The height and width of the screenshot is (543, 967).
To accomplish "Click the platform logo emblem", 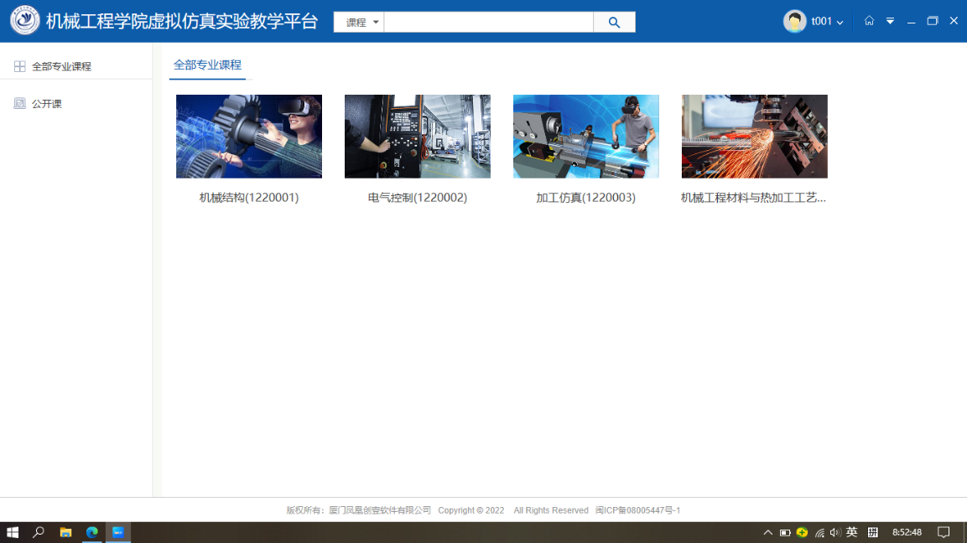I will point(24,20).
